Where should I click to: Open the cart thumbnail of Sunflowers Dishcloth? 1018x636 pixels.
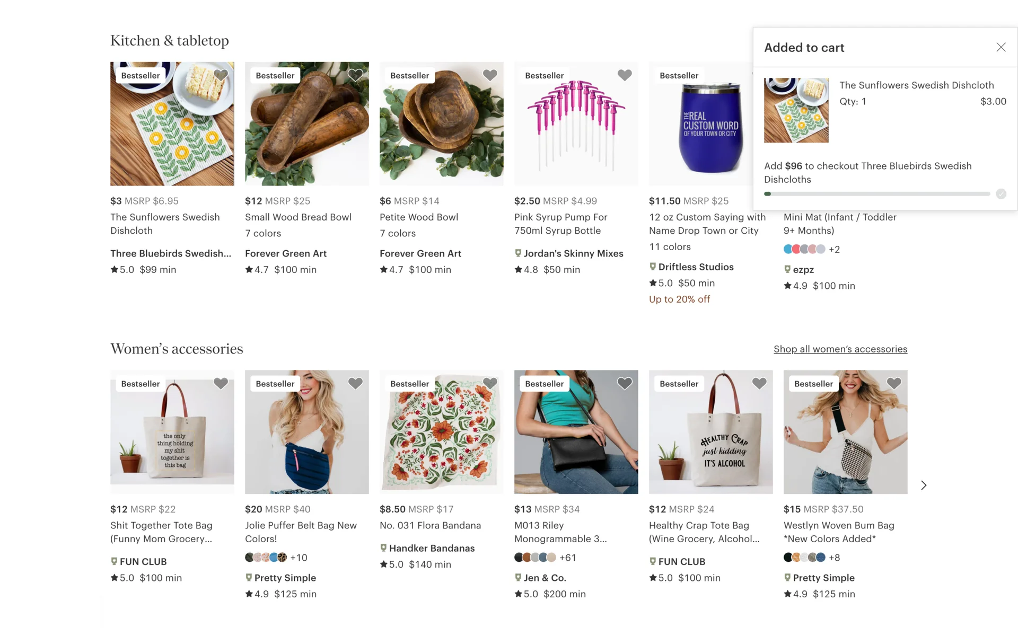point(796,110)
